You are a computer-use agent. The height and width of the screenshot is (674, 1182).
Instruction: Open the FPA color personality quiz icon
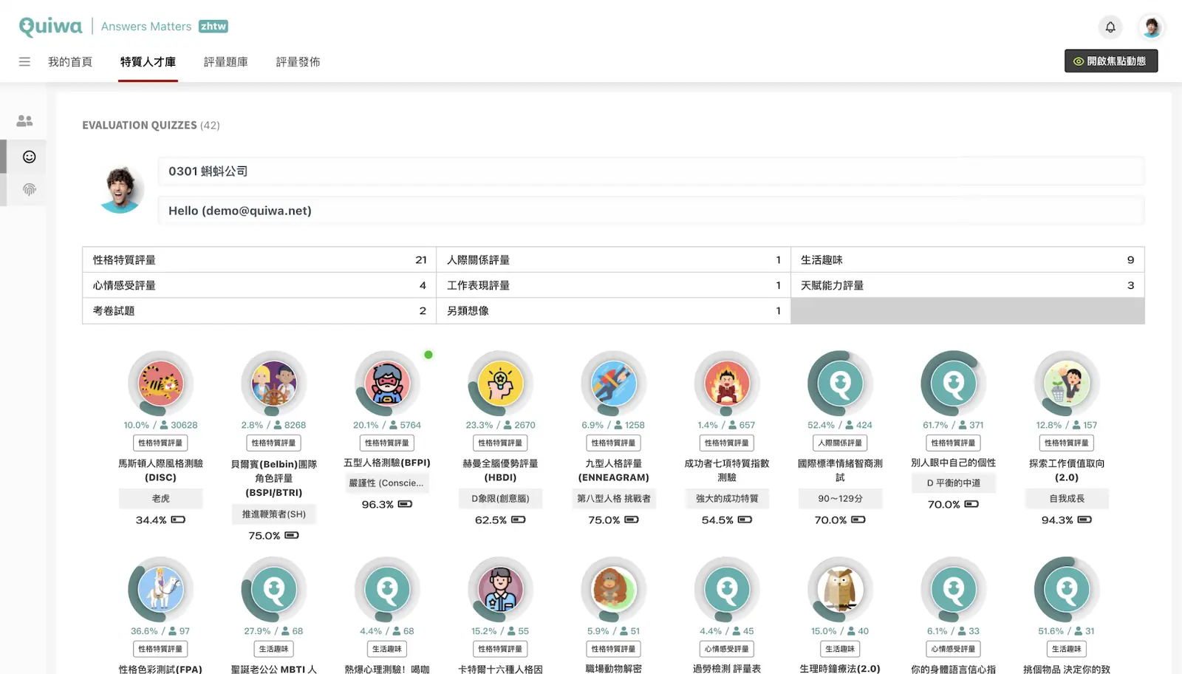click(160, 590)
